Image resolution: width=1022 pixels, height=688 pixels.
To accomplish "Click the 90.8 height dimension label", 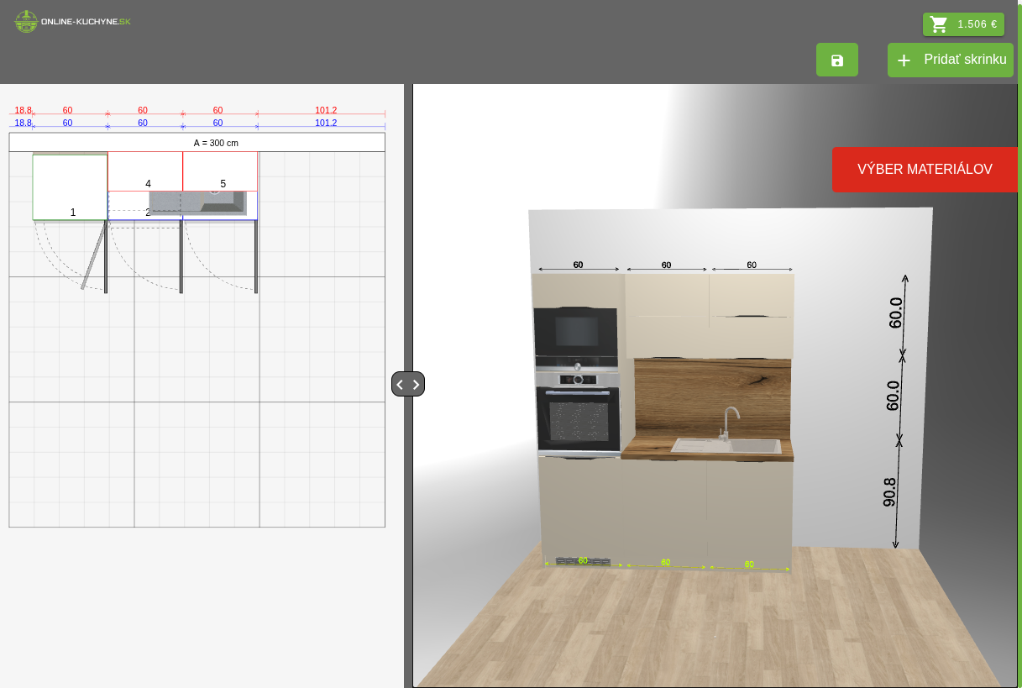I will point(890,493).
